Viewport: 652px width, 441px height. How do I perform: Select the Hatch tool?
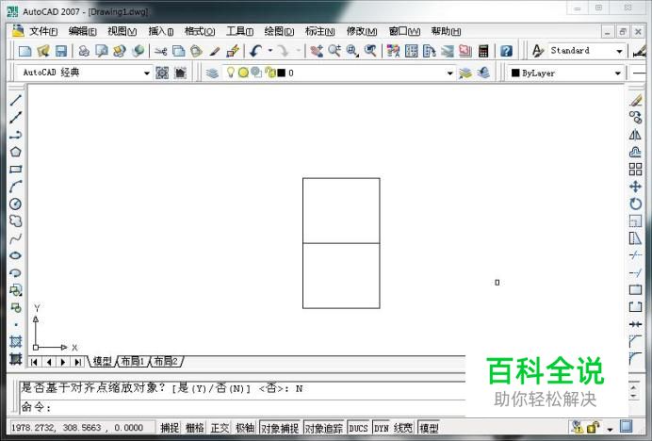point(16,341)
